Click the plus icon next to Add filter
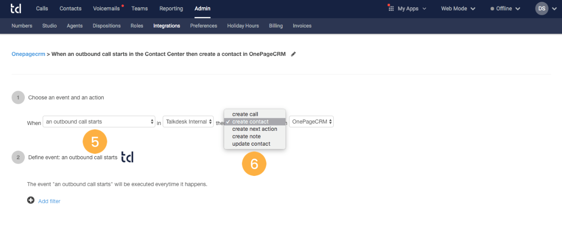 (31, 200)
